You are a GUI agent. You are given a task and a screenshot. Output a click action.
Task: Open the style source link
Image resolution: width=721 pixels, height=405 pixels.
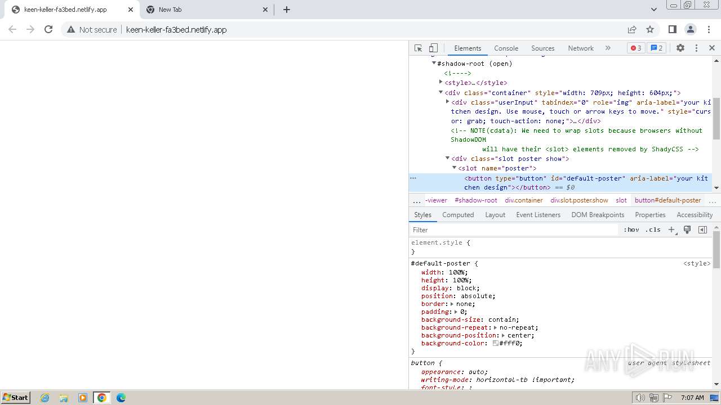click(697, 263)
